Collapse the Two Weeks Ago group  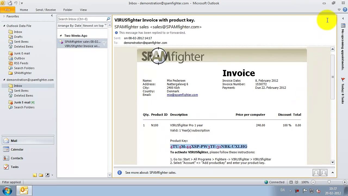(x=61, y=36)
